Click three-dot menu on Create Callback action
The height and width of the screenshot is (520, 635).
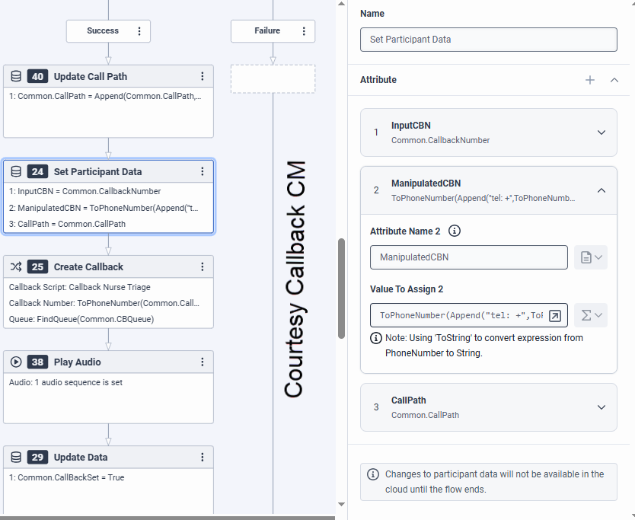(203, 267)
